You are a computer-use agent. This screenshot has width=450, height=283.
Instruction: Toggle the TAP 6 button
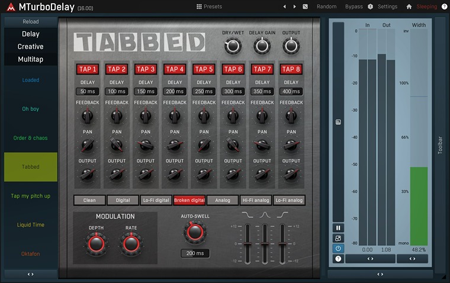233,69
